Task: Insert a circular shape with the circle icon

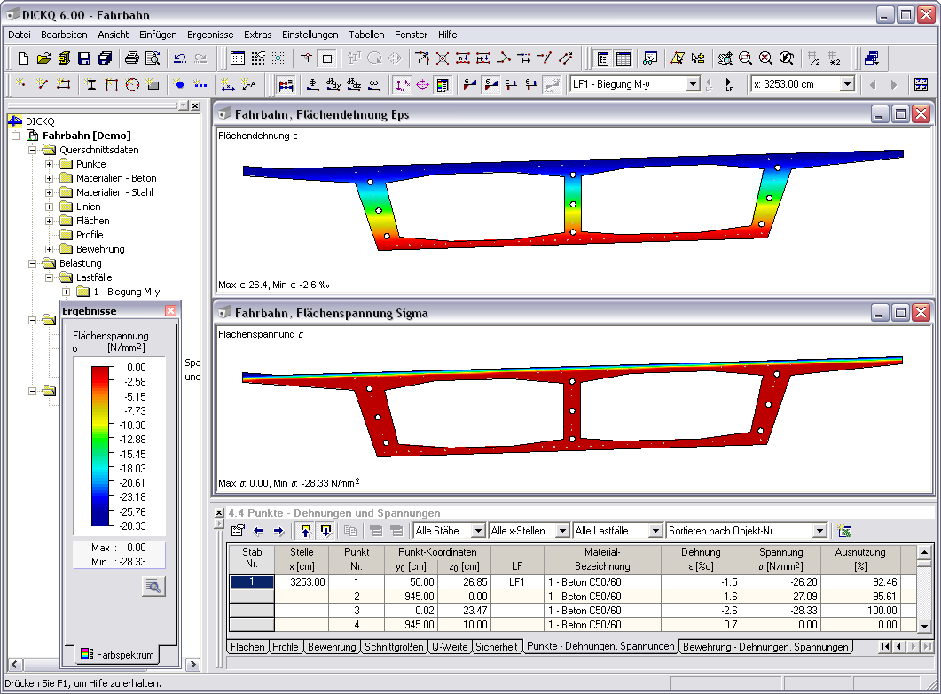Action: 132,84
